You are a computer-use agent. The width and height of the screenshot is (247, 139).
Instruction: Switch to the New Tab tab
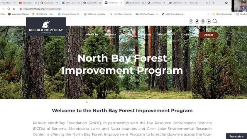click(x=199, y=3)
